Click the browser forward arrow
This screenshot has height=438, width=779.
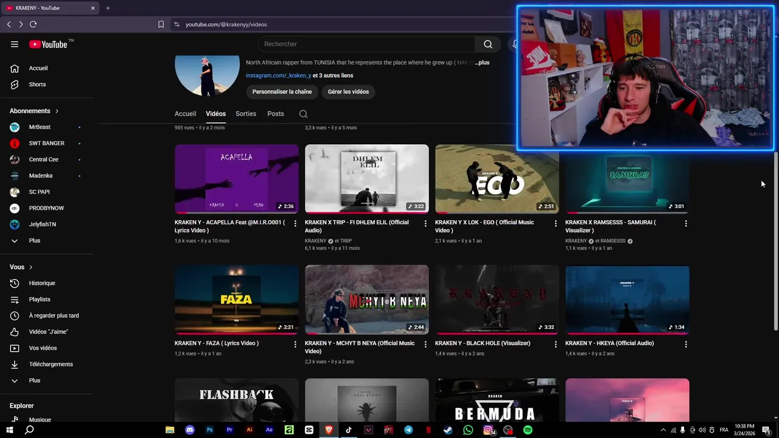click(x=21, y=24)
